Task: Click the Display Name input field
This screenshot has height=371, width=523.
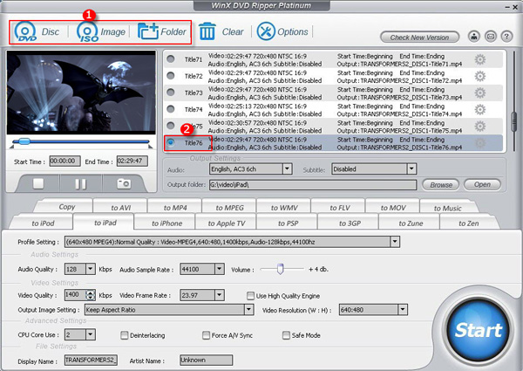Action: click(91, 360)
